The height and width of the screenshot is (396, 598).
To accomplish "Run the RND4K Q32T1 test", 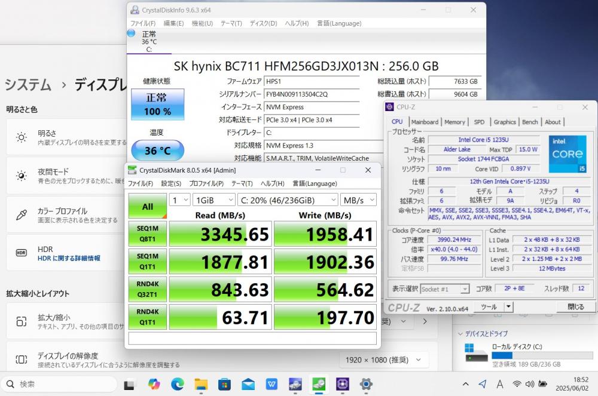I will point(148,289).
